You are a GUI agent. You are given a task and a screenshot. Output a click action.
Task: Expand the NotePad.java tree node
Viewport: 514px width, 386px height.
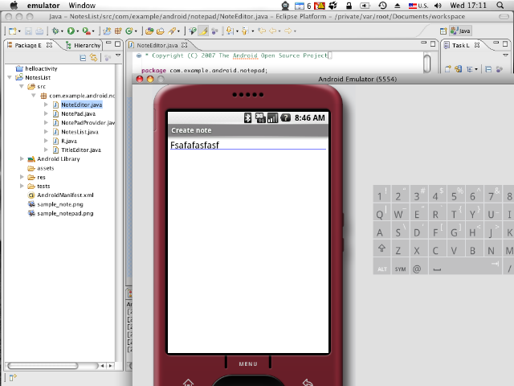click(46, 113)
